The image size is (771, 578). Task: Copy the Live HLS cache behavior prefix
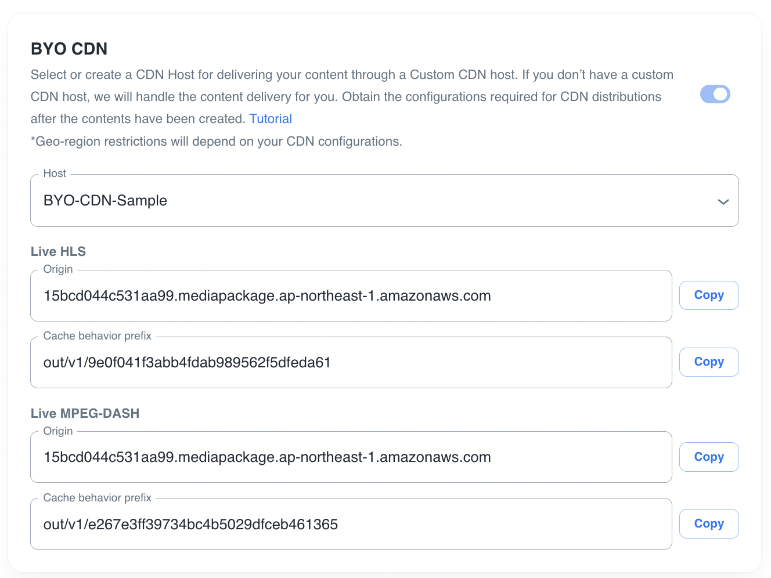708,362
